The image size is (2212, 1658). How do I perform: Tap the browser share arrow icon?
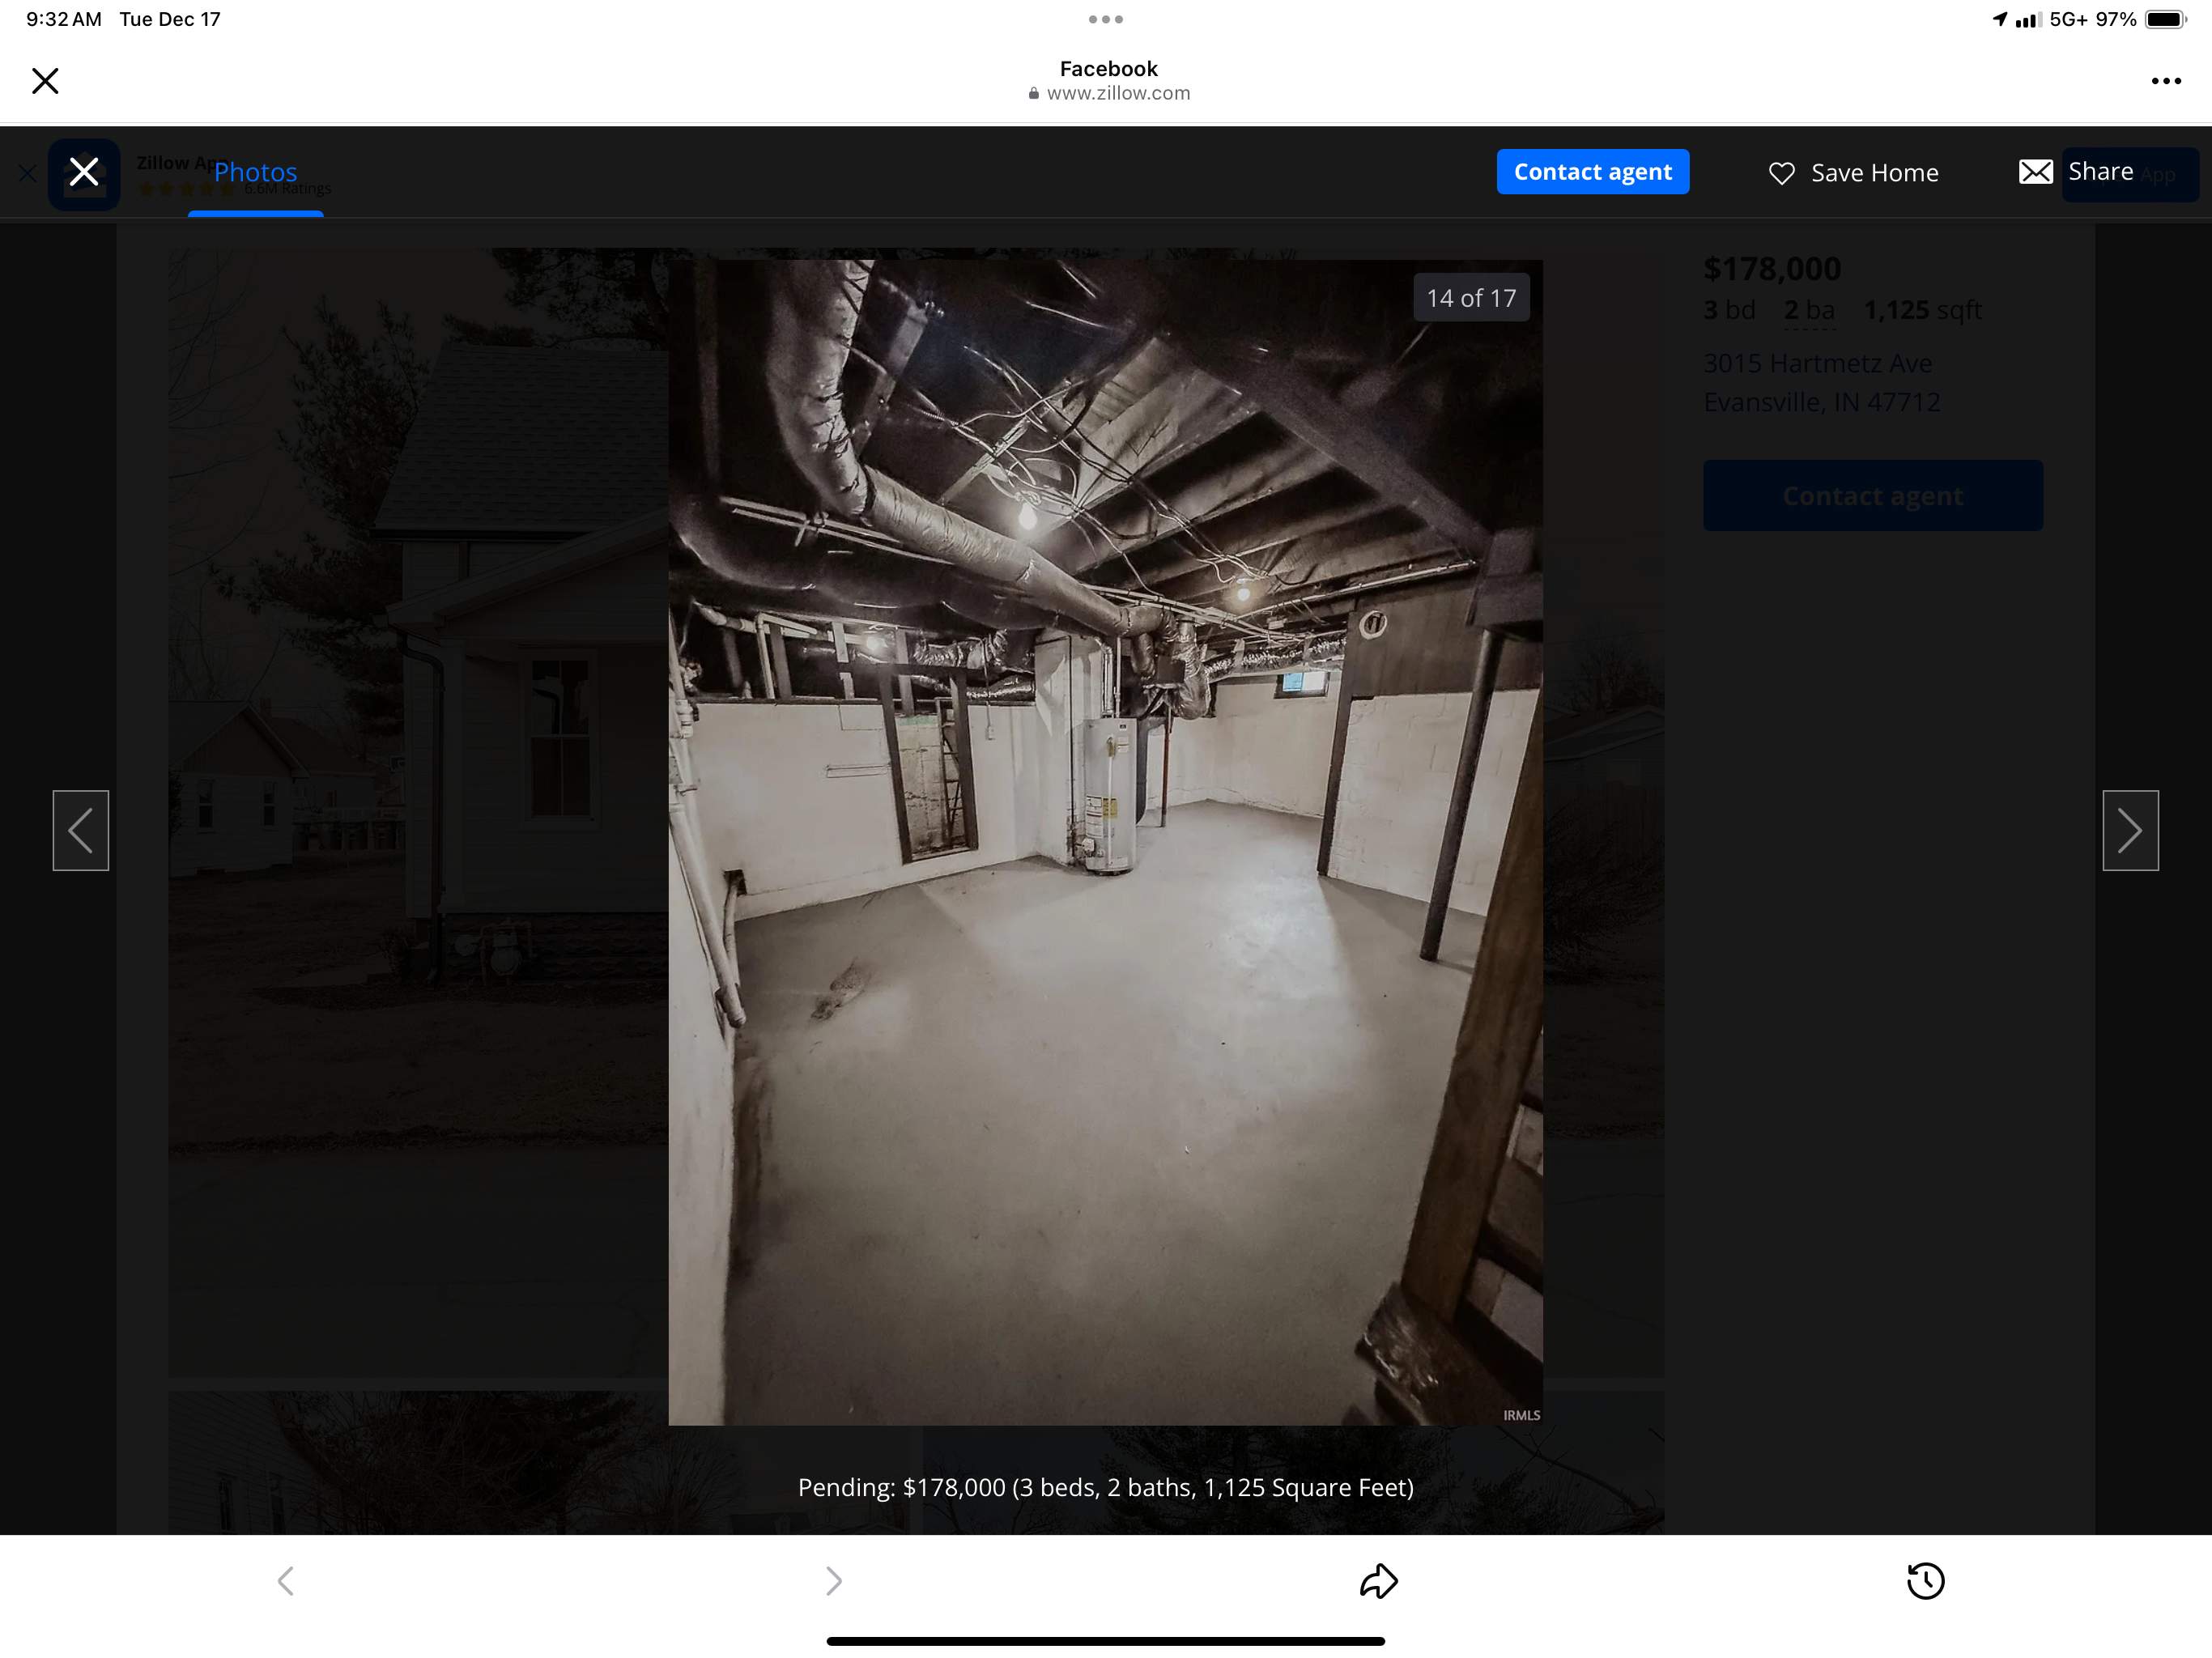1378,1581
